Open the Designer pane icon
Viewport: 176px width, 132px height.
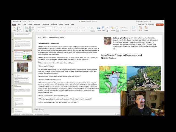[x=146, y=28]
